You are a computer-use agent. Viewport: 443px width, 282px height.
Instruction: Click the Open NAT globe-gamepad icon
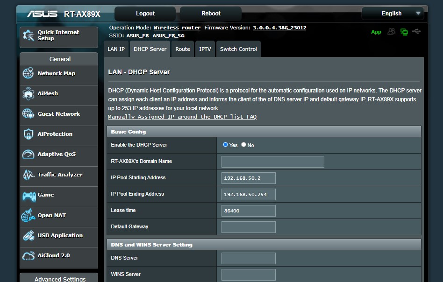click(28, 215)
